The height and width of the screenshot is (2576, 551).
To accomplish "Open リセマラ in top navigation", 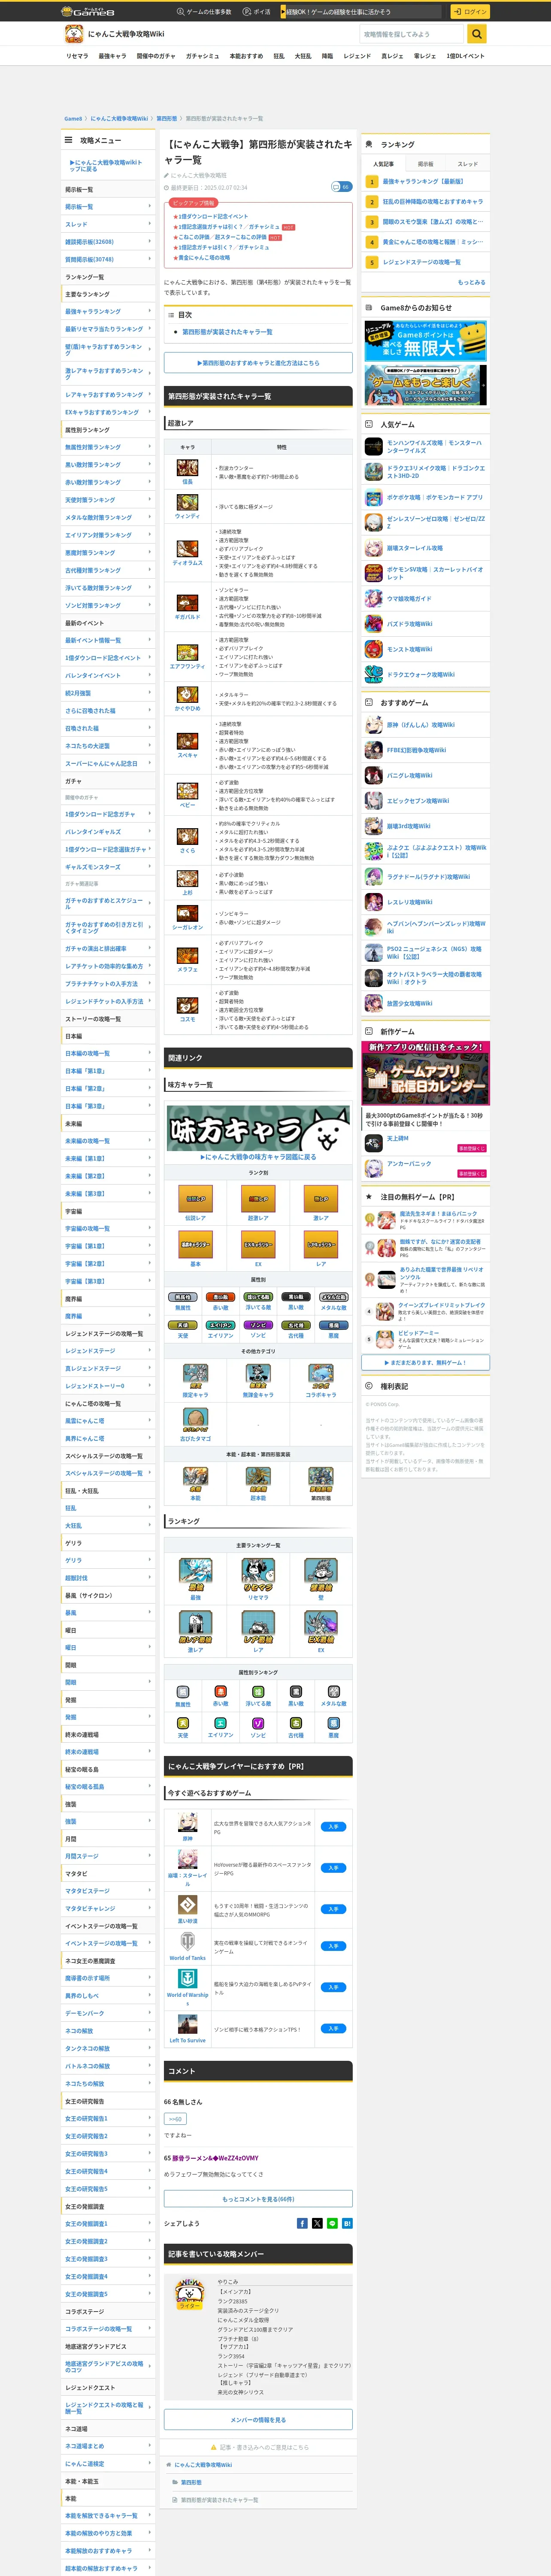I will 77,56.
